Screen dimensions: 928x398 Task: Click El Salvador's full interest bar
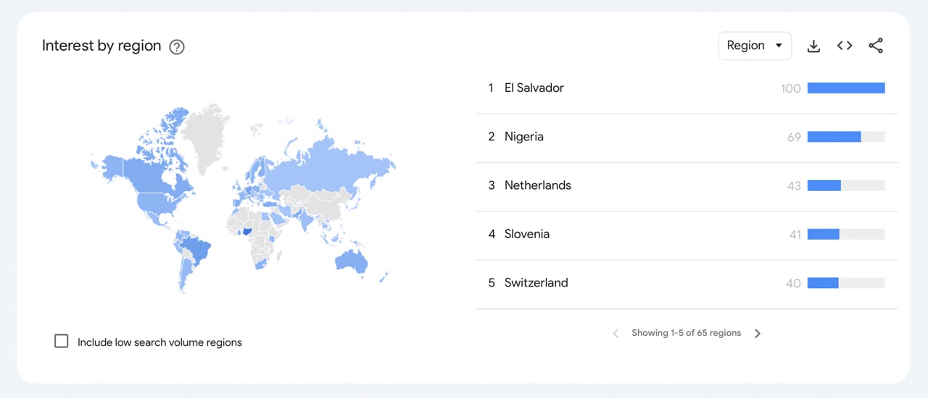pos(846,88)
